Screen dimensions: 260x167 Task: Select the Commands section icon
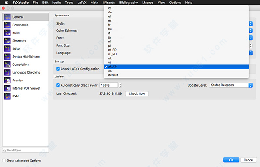[7, 25]
